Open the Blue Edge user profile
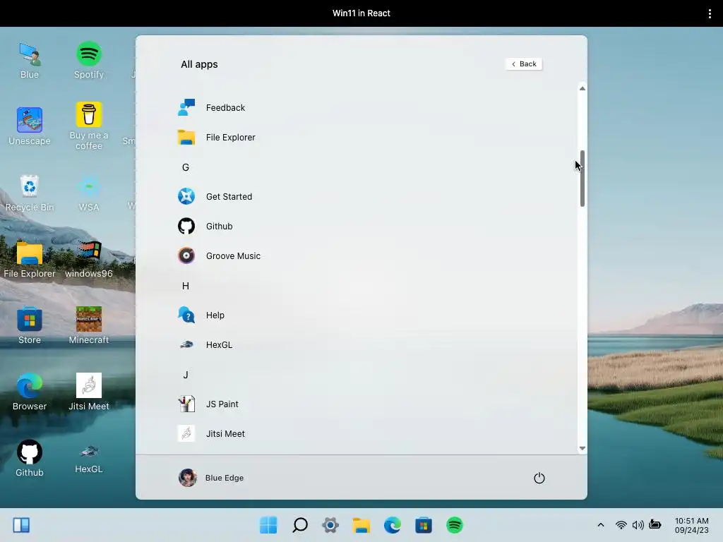Screen dimensions: 723x542 [211, 478]
